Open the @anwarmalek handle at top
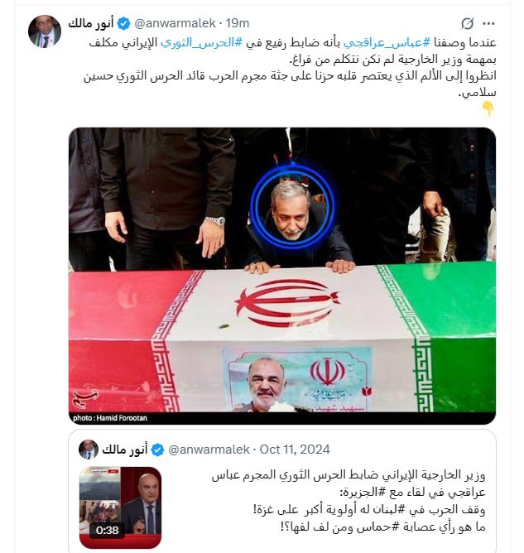 pyautogui.click(x=175, y=23)
